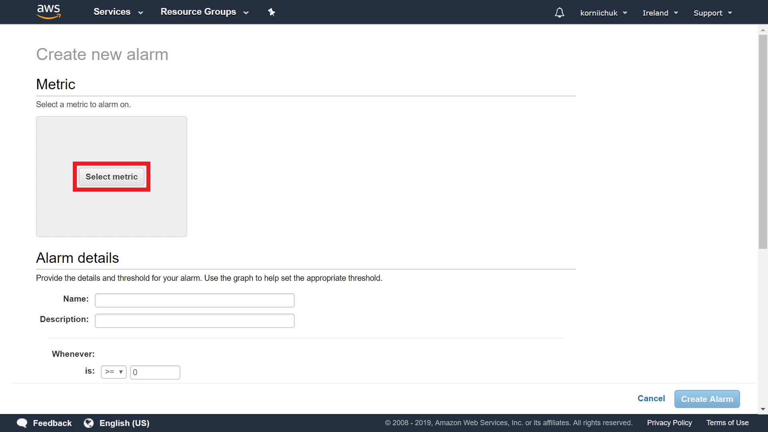
Task: Open the Privacy Policy link
Action: coord(669,423)
